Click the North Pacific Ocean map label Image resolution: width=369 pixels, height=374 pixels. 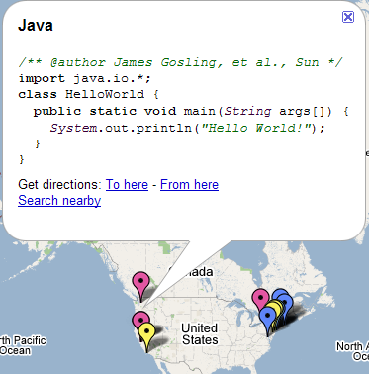point(23,345)
